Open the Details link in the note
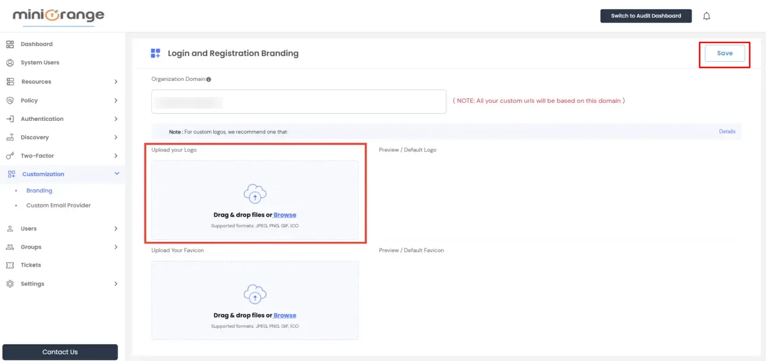This screenshot has height=361, width=766. point(727,131)
